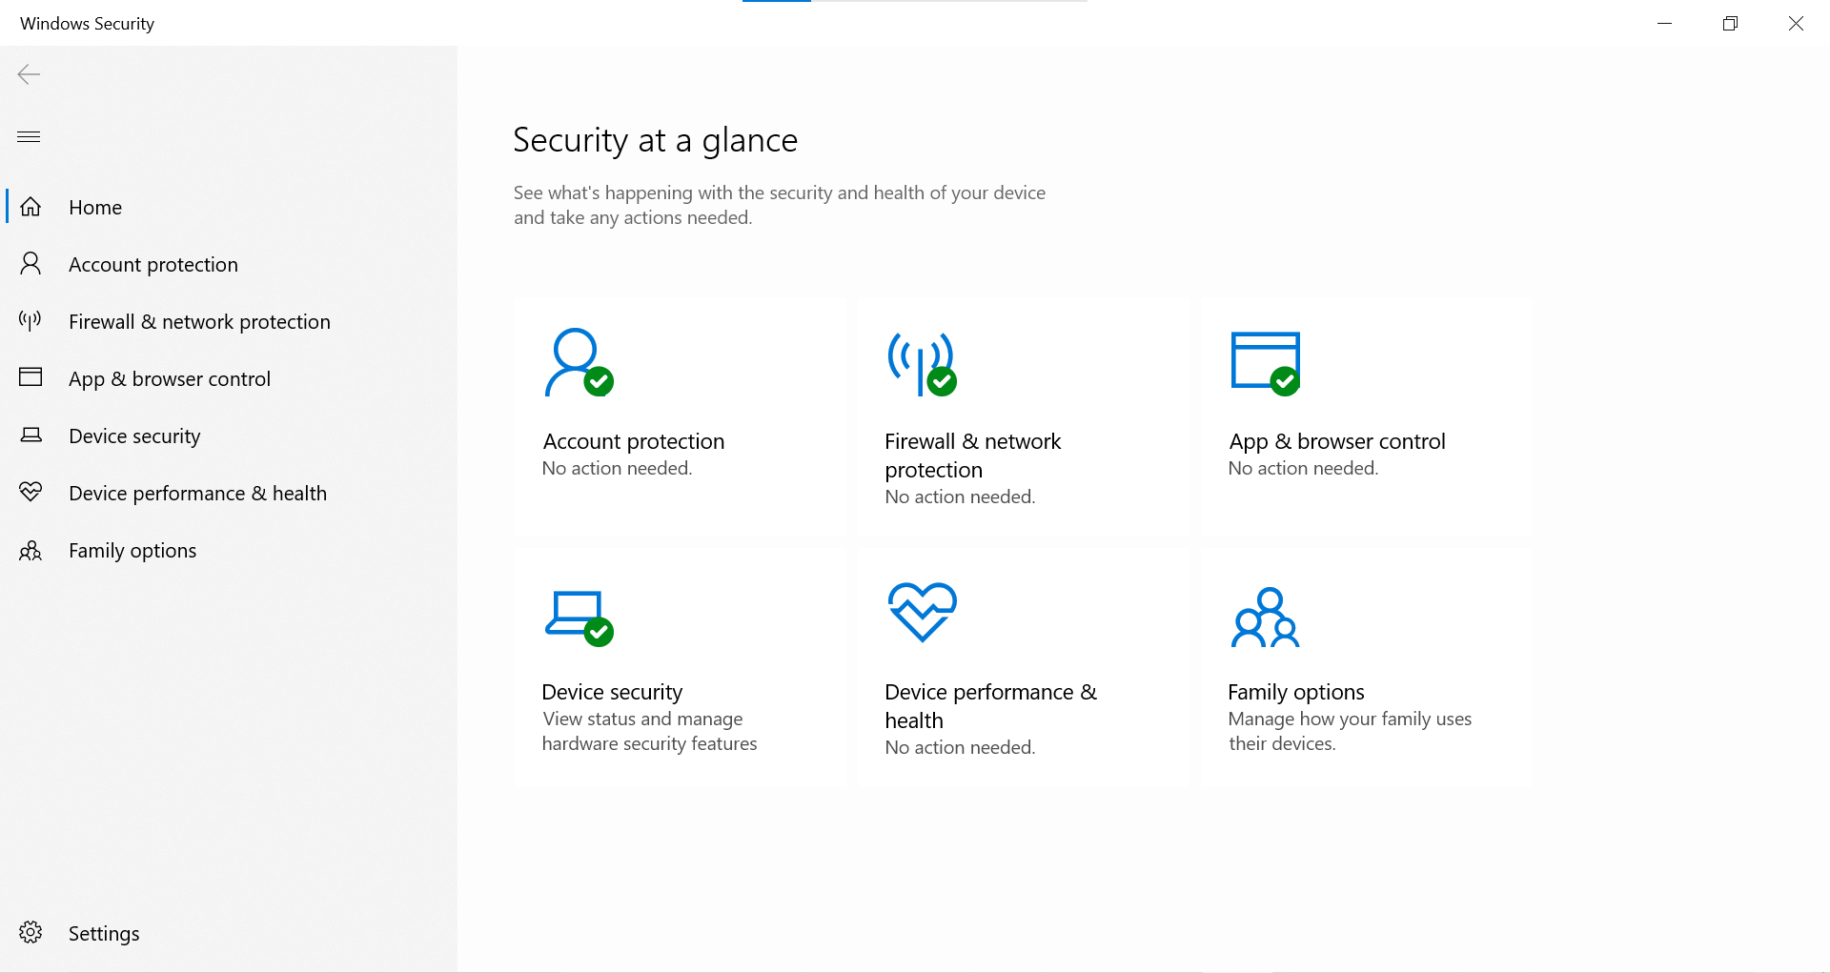This screenshot has height=973, width=1830.
Task: Click the Family options people icon in sidebar
Action: pos(30,550)
